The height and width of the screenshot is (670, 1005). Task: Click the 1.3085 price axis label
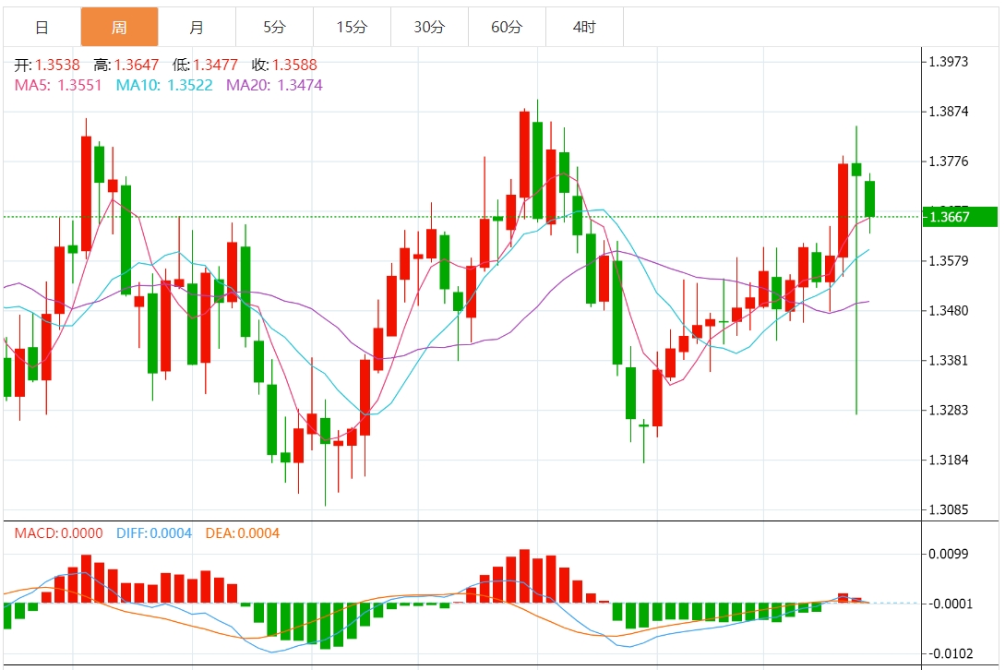coord(949,509)
